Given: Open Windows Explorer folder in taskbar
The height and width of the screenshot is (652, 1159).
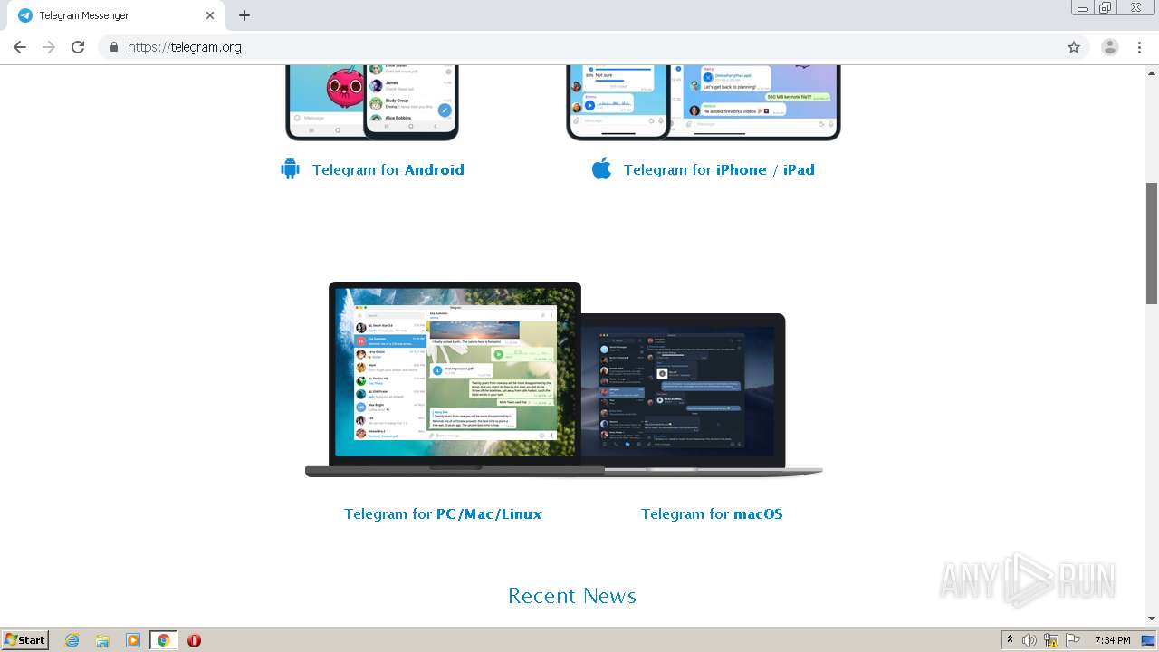Looking at the screenshot, I should click(x=102, y=640).
